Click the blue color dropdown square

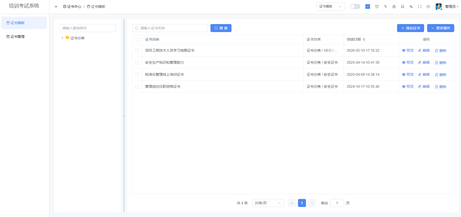(368, 7)
